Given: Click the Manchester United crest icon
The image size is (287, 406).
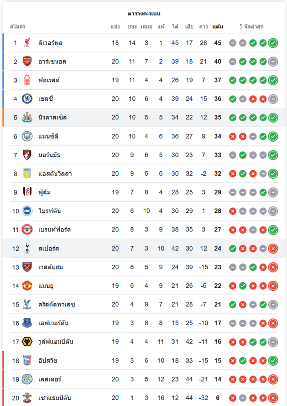Looking at the screenshot, I should (x=27, y=285).
